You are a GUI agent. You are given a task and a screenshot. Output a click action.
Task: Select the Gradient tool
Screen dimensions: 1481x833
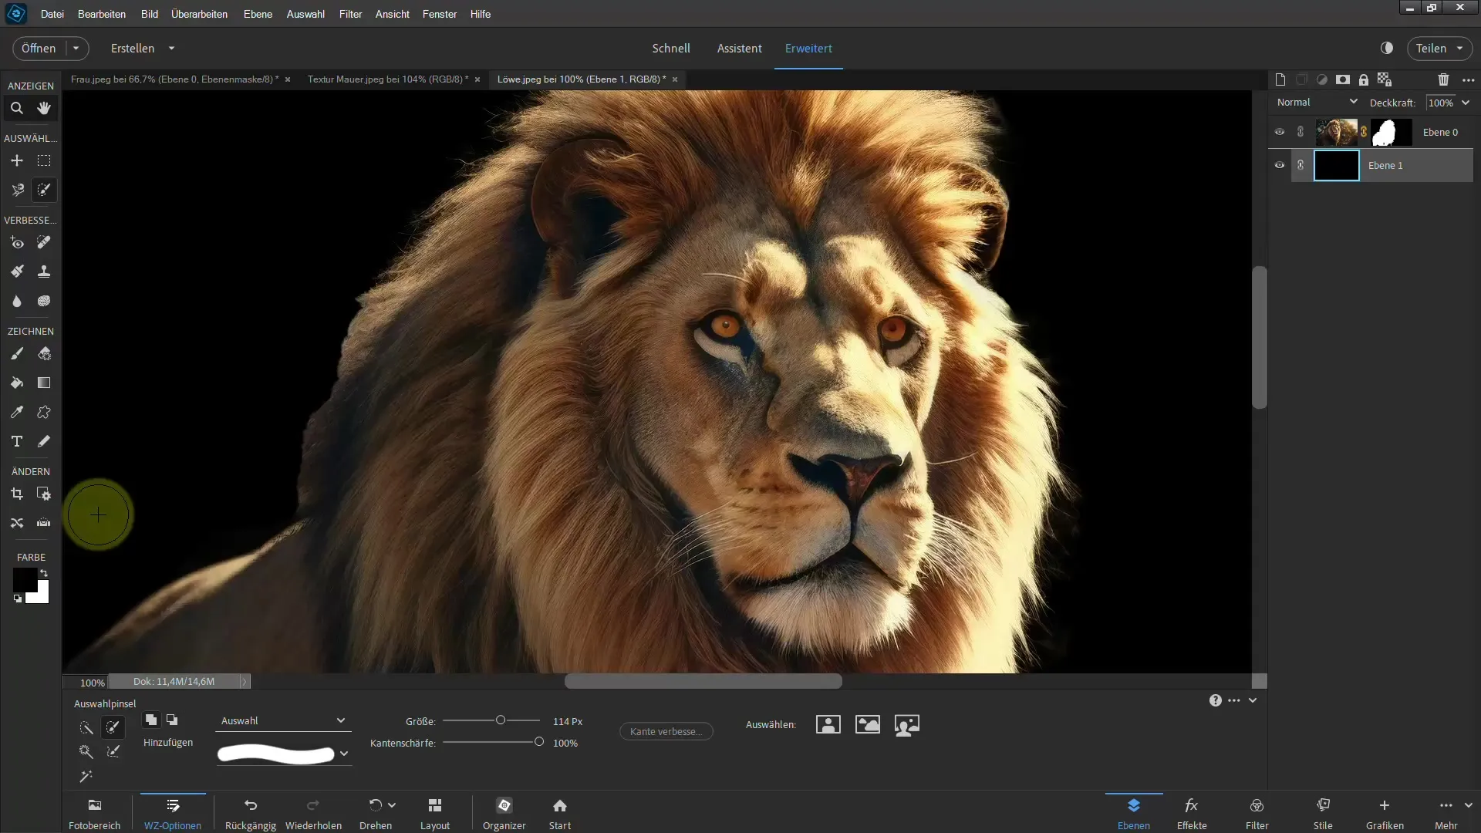coord(44,383)
